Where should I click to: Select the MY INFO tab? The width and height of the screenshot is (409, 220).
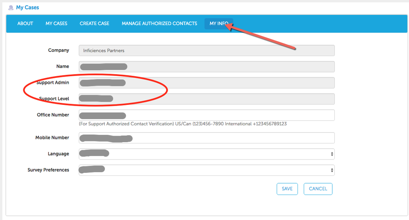click(x=219, y=23)
